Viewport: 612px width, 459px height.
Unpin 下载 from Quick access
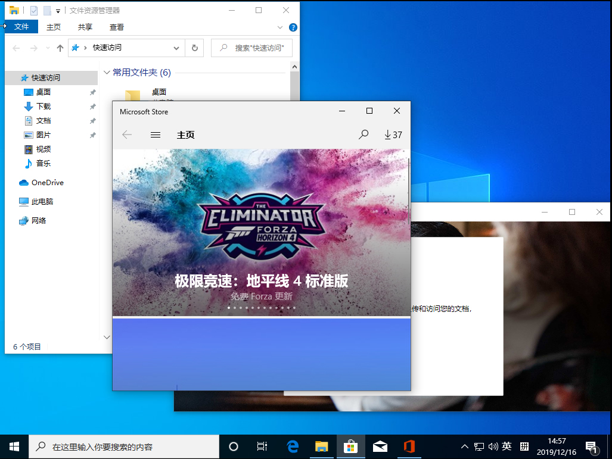pyautogui.click(x=93, y=106)
